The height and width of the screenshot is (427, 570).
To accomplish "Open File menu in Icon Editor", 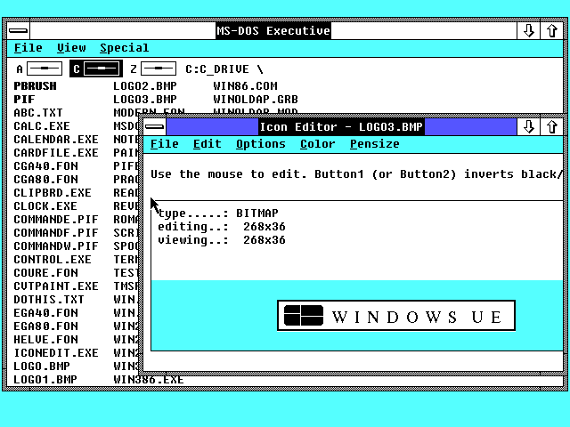I will 164,144.
